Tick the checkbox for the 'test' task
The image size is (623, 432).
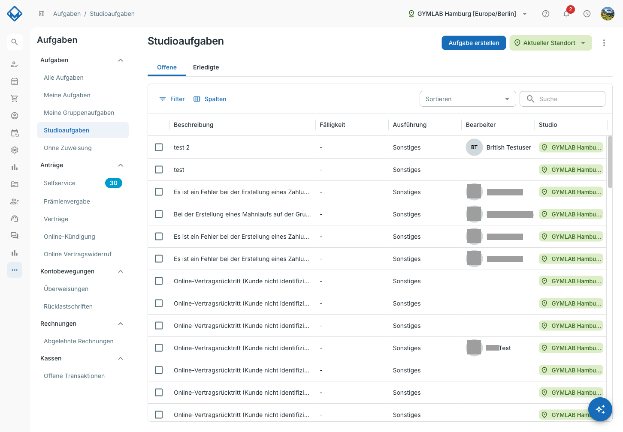coord(159,170)
